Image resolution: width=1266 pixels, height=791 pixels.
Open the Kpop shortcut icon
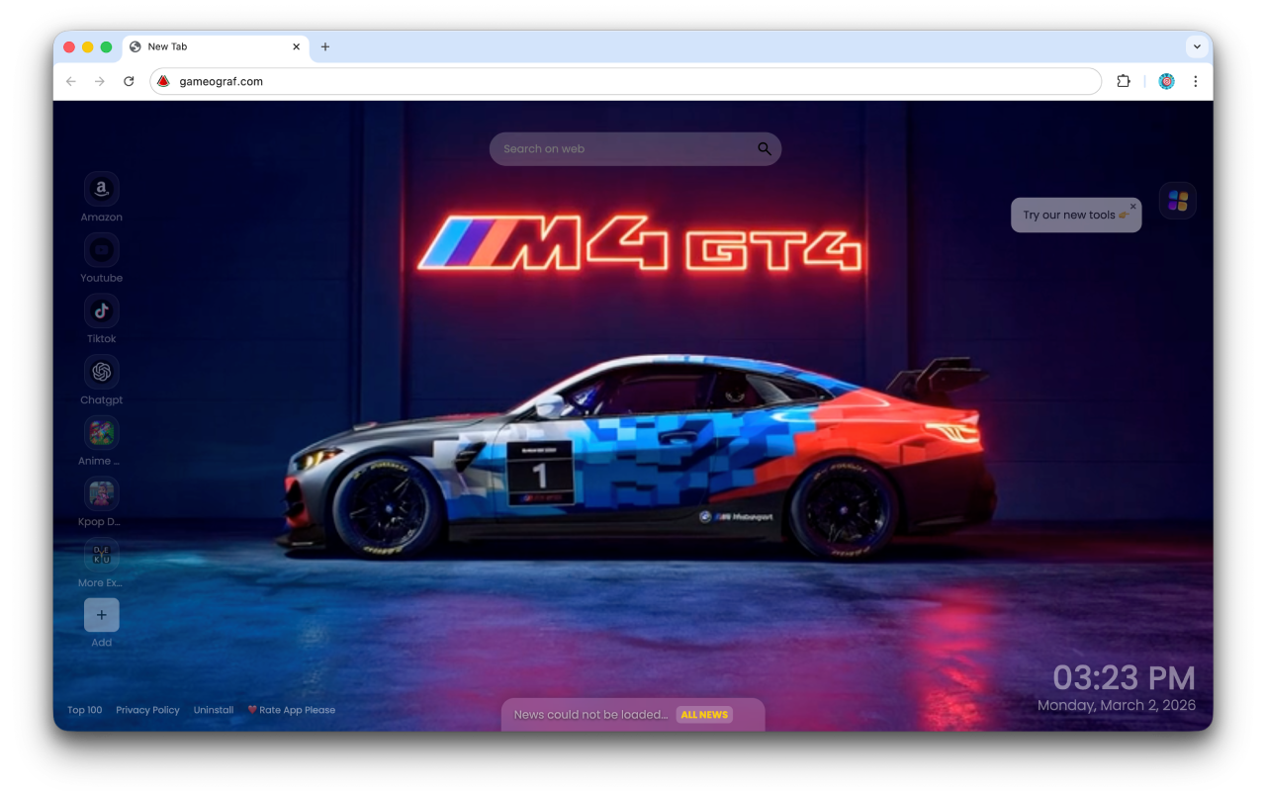pyautogui.click(x=101, y=493)
